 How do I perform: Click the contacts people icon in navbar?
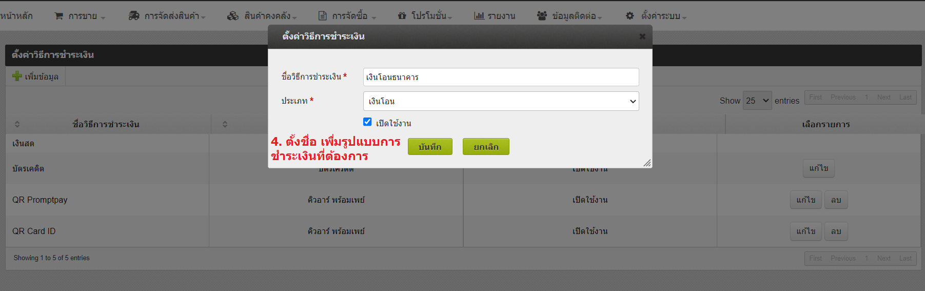(542, 16)
